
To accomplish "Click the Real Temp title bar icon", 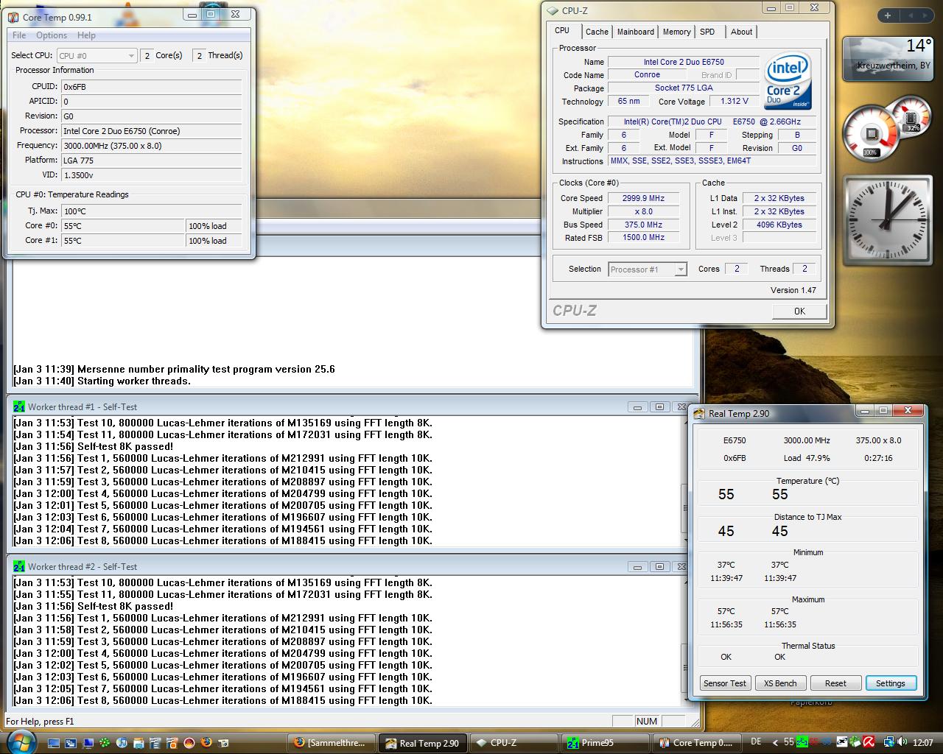I will 699,413.
